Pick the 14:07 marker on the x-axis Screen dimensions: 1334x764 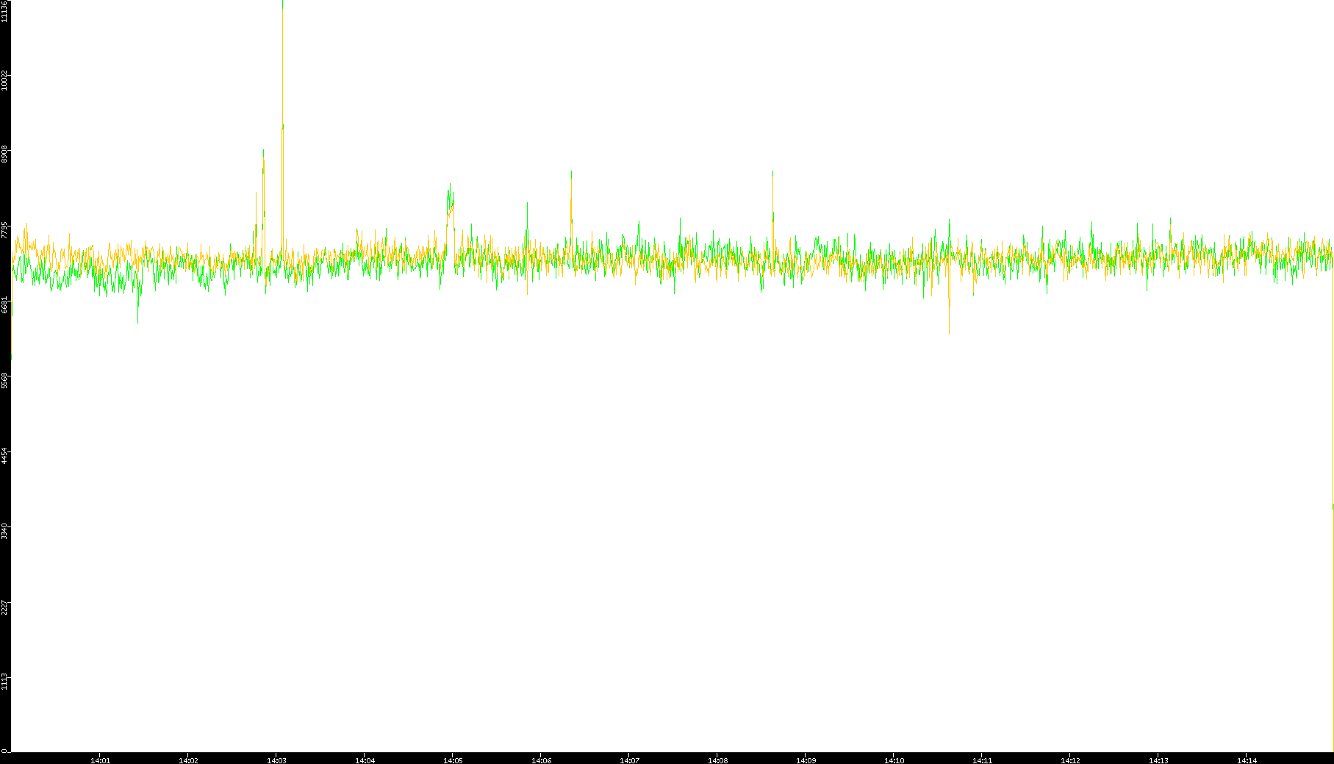click(x=629, y=760)
